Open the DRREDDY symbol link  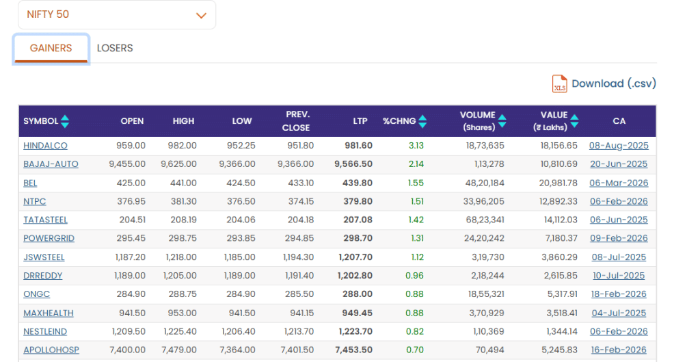42,276
